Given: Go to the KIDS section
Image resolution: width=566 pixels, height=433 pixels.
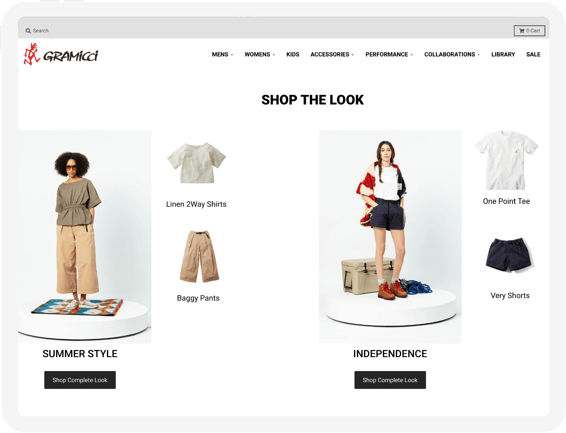Looking at the screenshot, I should click(x=293, y=54).
